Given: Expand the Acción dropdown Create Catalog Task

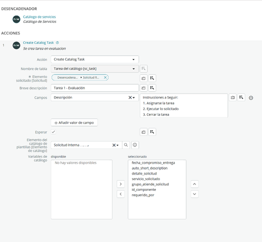Looking at the screenshot, I should (95, 60).
